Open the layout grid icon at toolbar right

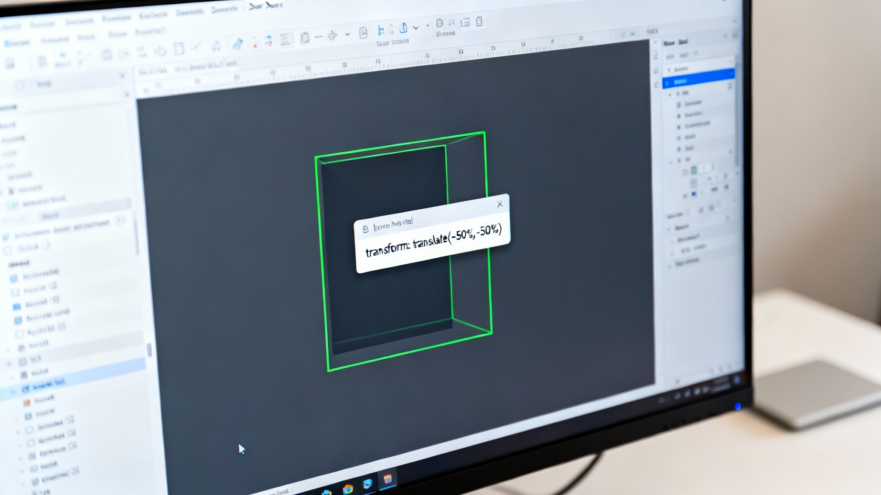tap(466, 22)
